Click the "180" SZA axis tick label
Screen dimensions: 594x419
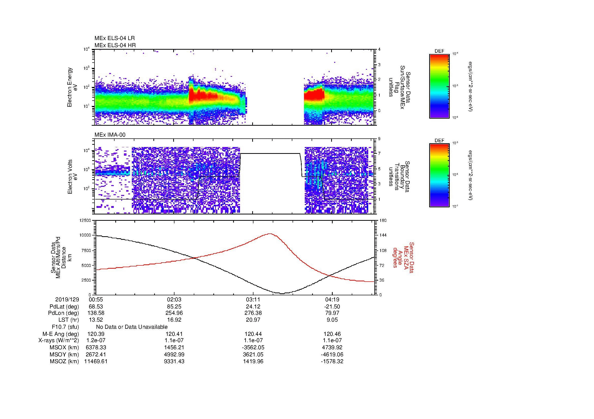pos(383,220)
